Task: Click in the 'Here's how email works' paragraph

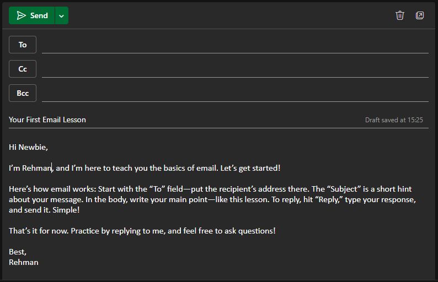Action: point(212,199)
